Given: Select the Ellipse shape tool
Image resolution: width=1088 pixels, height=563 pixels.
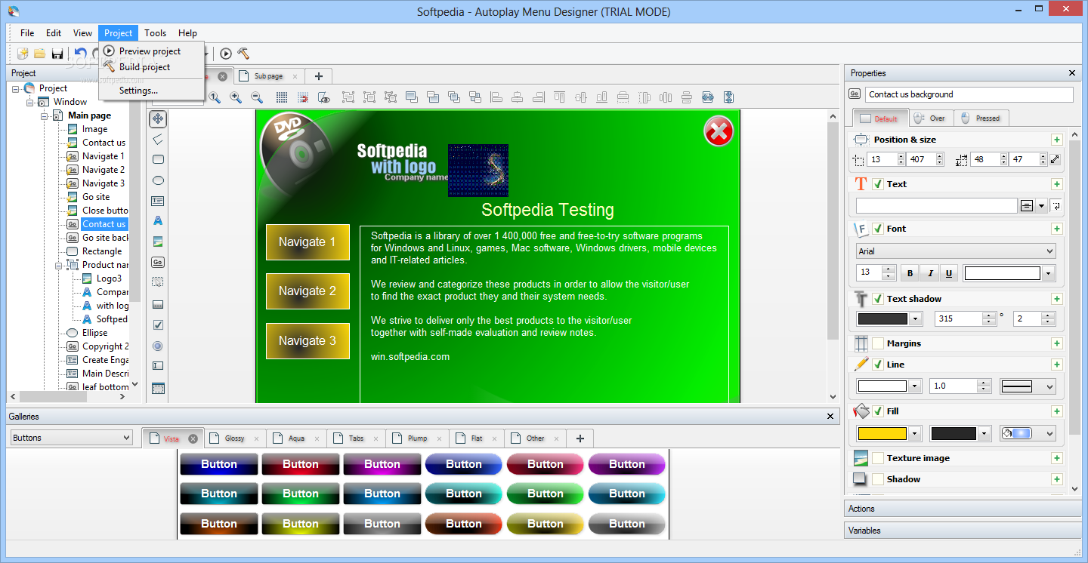Looking at the screenshot, I should pyautogui.click(x=158, y=181).
